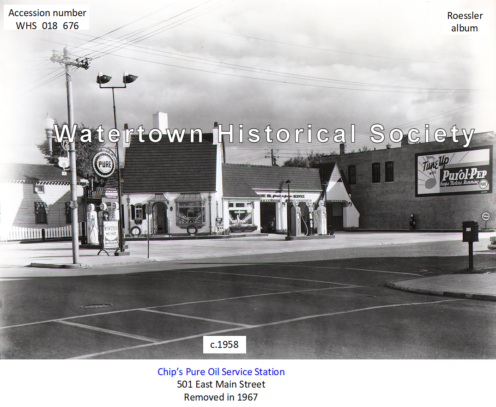This screenshot has height=407, width=496.
Task: Click the round PURE sign
Action: [103, 164]
